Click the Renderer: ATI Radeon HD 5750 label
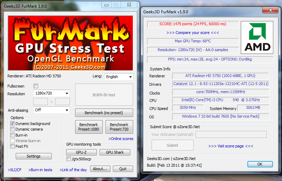 click(x=34, y=76)
